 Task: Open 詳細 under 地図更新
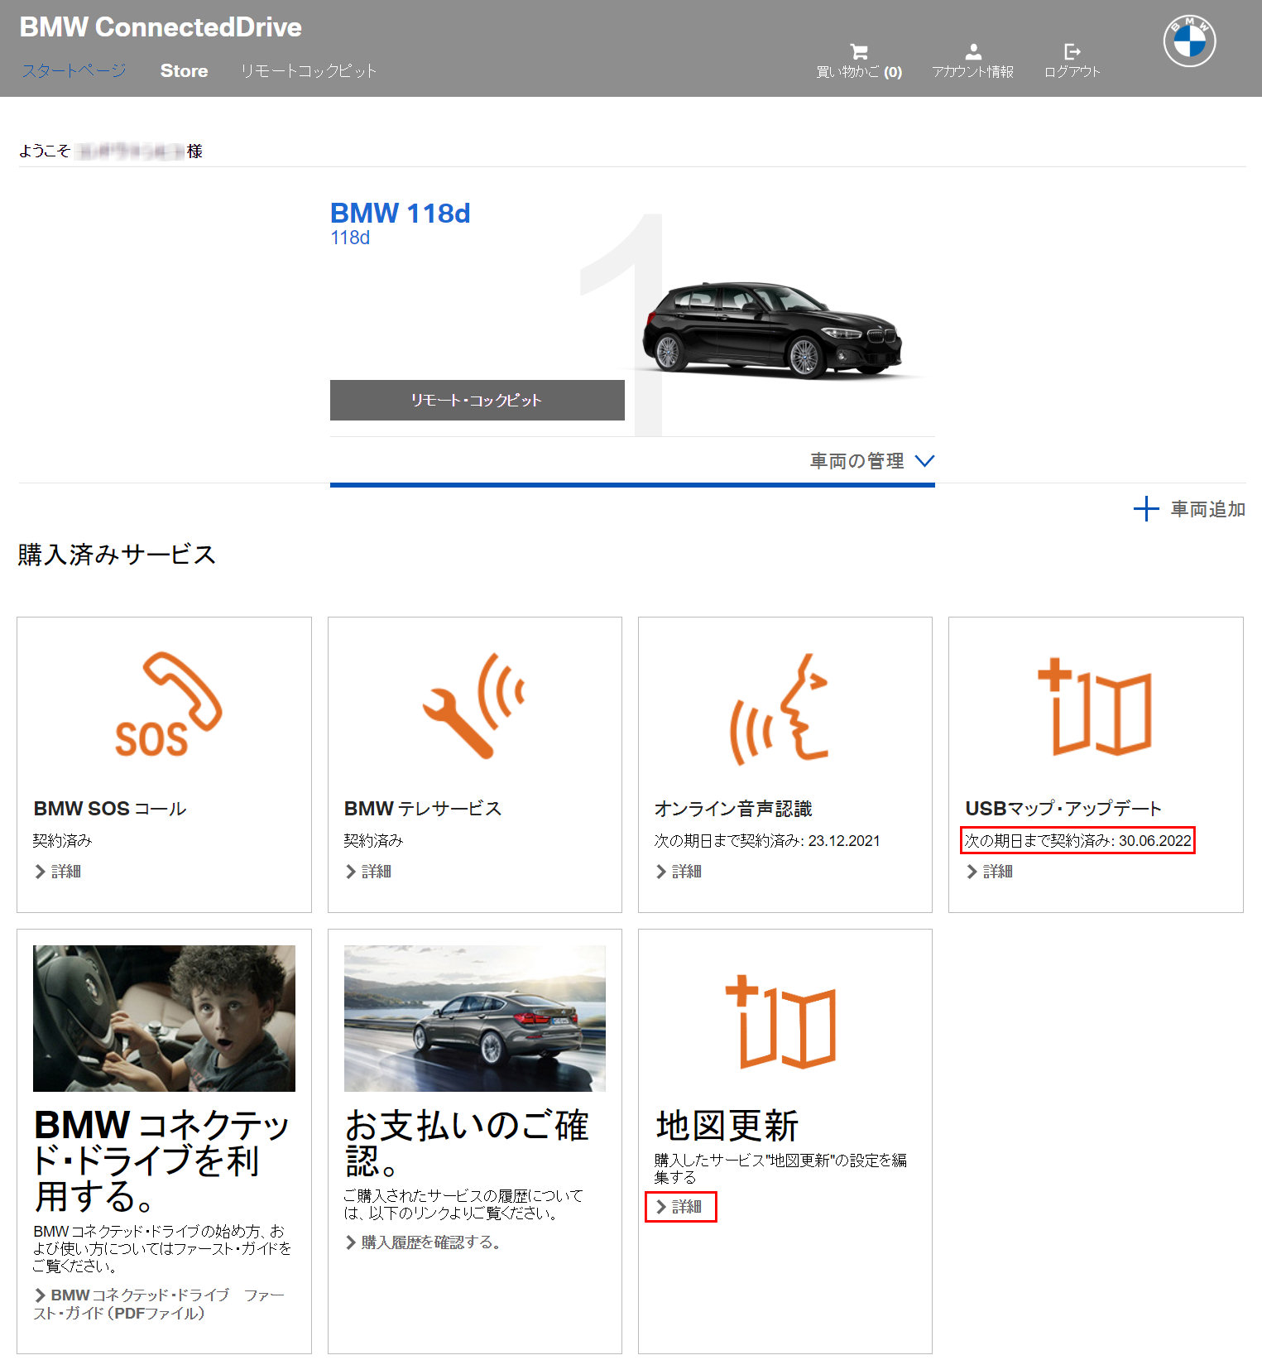click(680, 1207)
